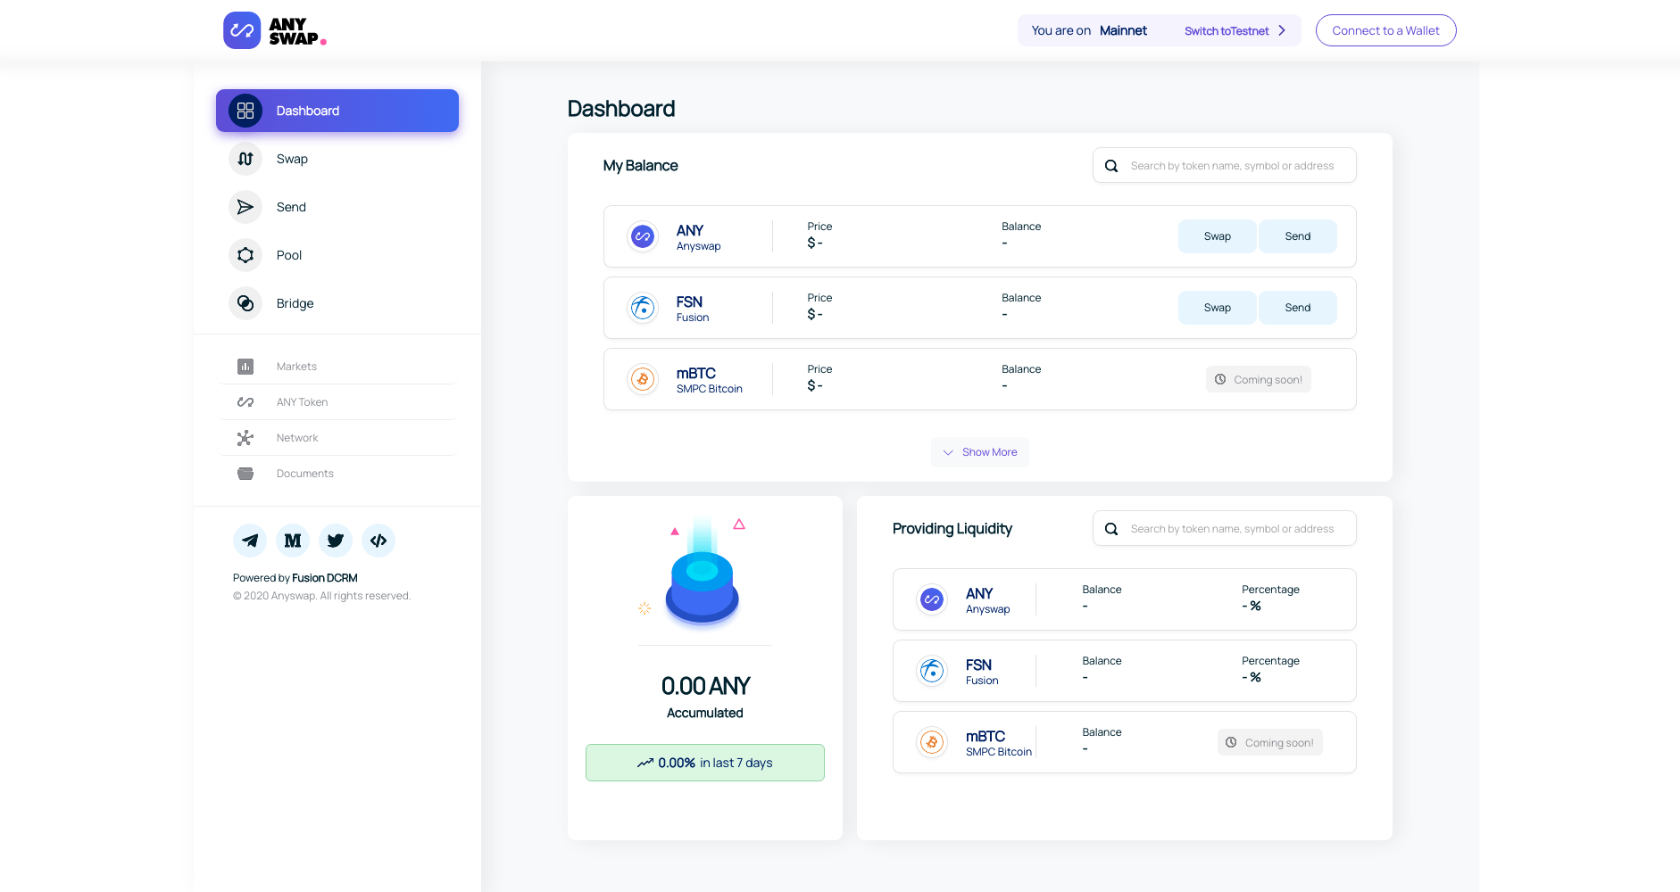Screen dimensions: 1680x892
Task: Click the trend arrow icon beside 0.00%
Action: point(645,763)
